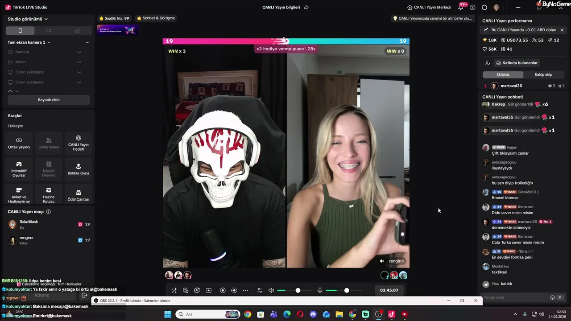This screenshot has width=571, height=321.
Task: Open the three-dot more options in control bar
Action: coord(245,290)
